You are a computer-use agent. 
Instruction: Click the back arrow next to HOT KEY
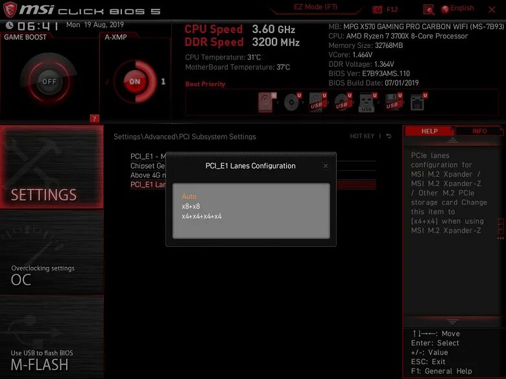[389, 136]
